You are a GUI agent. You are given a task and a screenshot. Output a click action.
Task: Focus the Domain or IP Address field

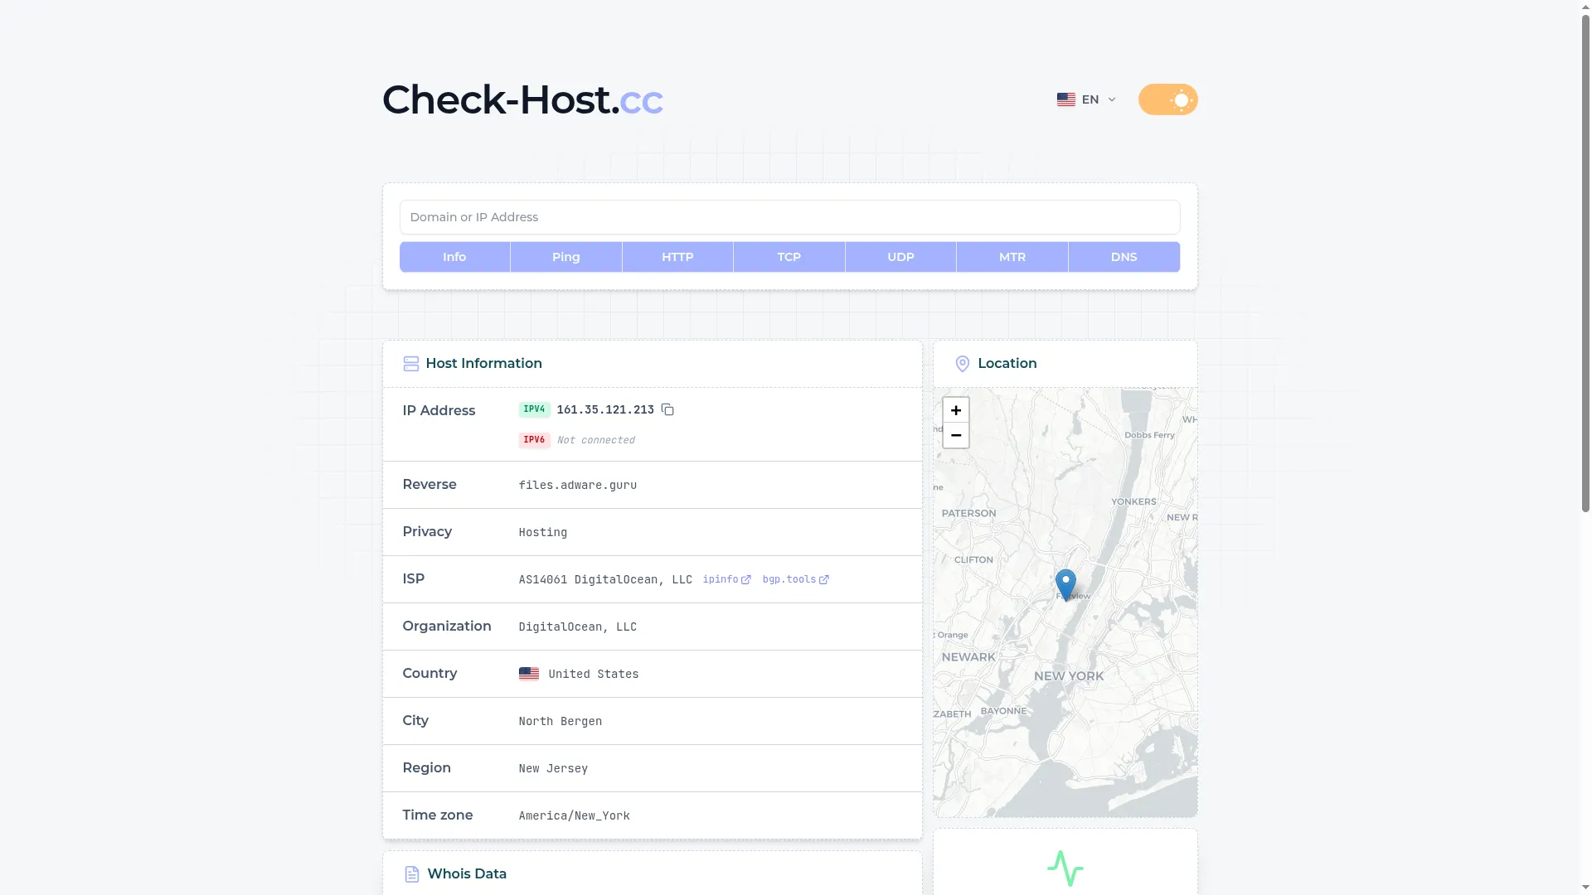coord(789,217)
